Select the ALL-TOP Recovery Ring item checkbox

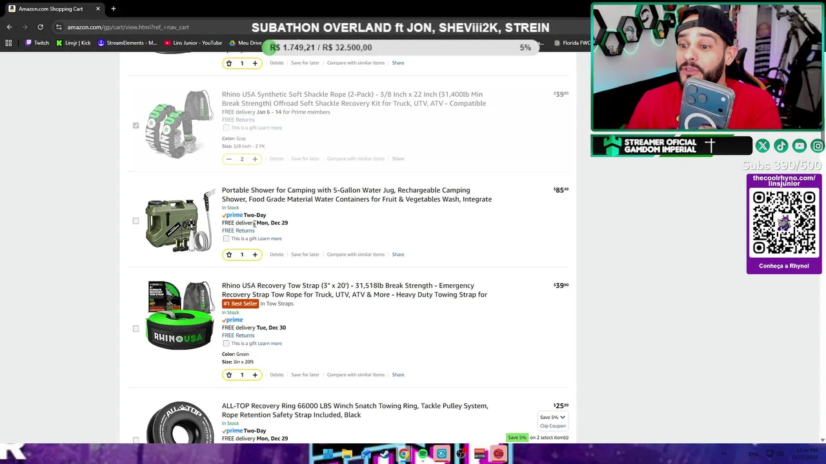click(136, 440)
